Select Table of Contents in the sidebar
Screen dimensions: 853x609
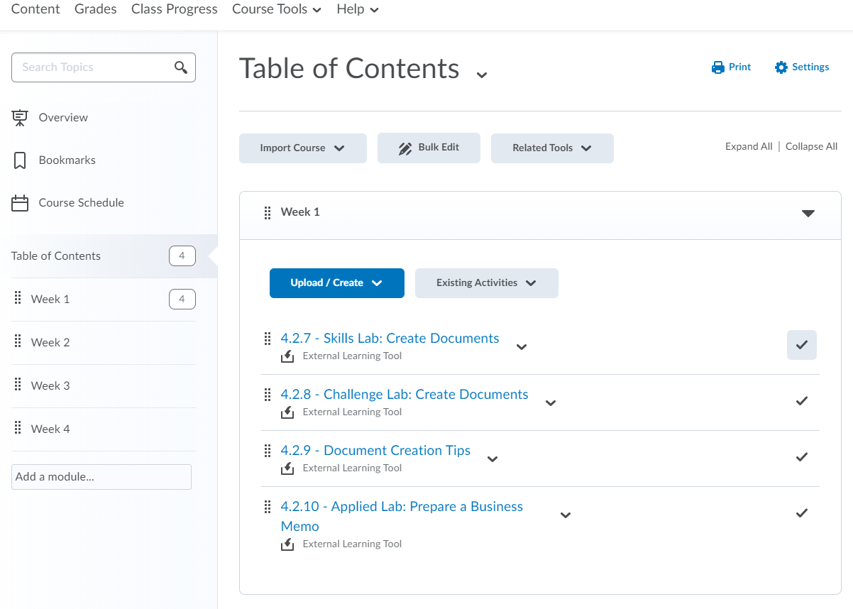pos(109,256)
